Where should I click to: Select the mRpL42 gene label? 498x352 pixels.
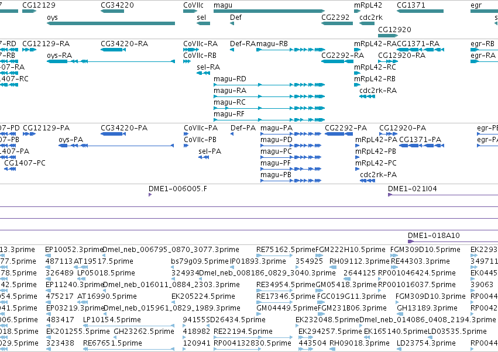[x=368, y=5]
